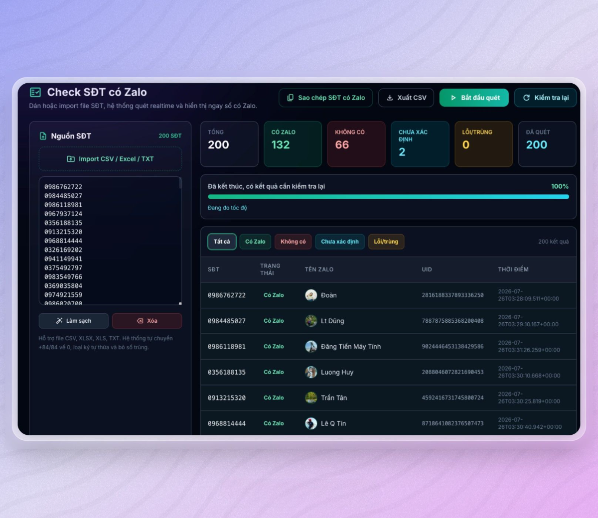598x518 pixels.
Task: Click phone number 0984485027 in the table
Action: coord(227,321)
